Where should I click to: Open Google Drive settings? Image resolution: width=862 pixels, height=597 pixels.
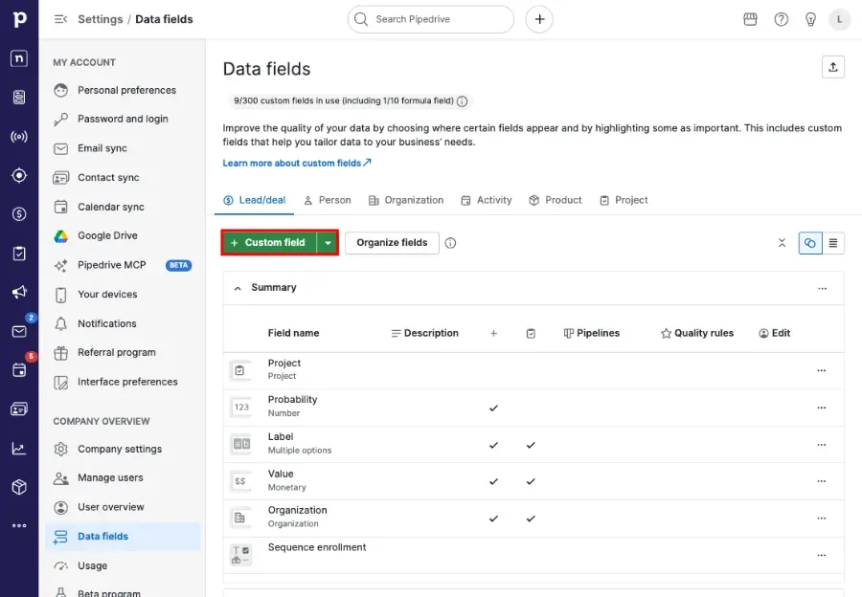click(123, 235)
